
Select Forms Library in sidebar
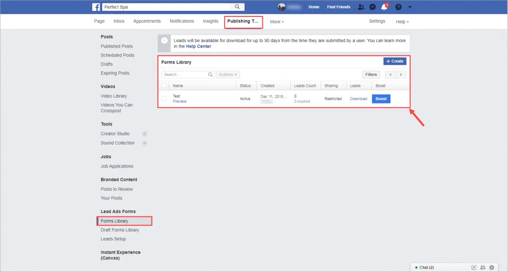coord(125,221)
